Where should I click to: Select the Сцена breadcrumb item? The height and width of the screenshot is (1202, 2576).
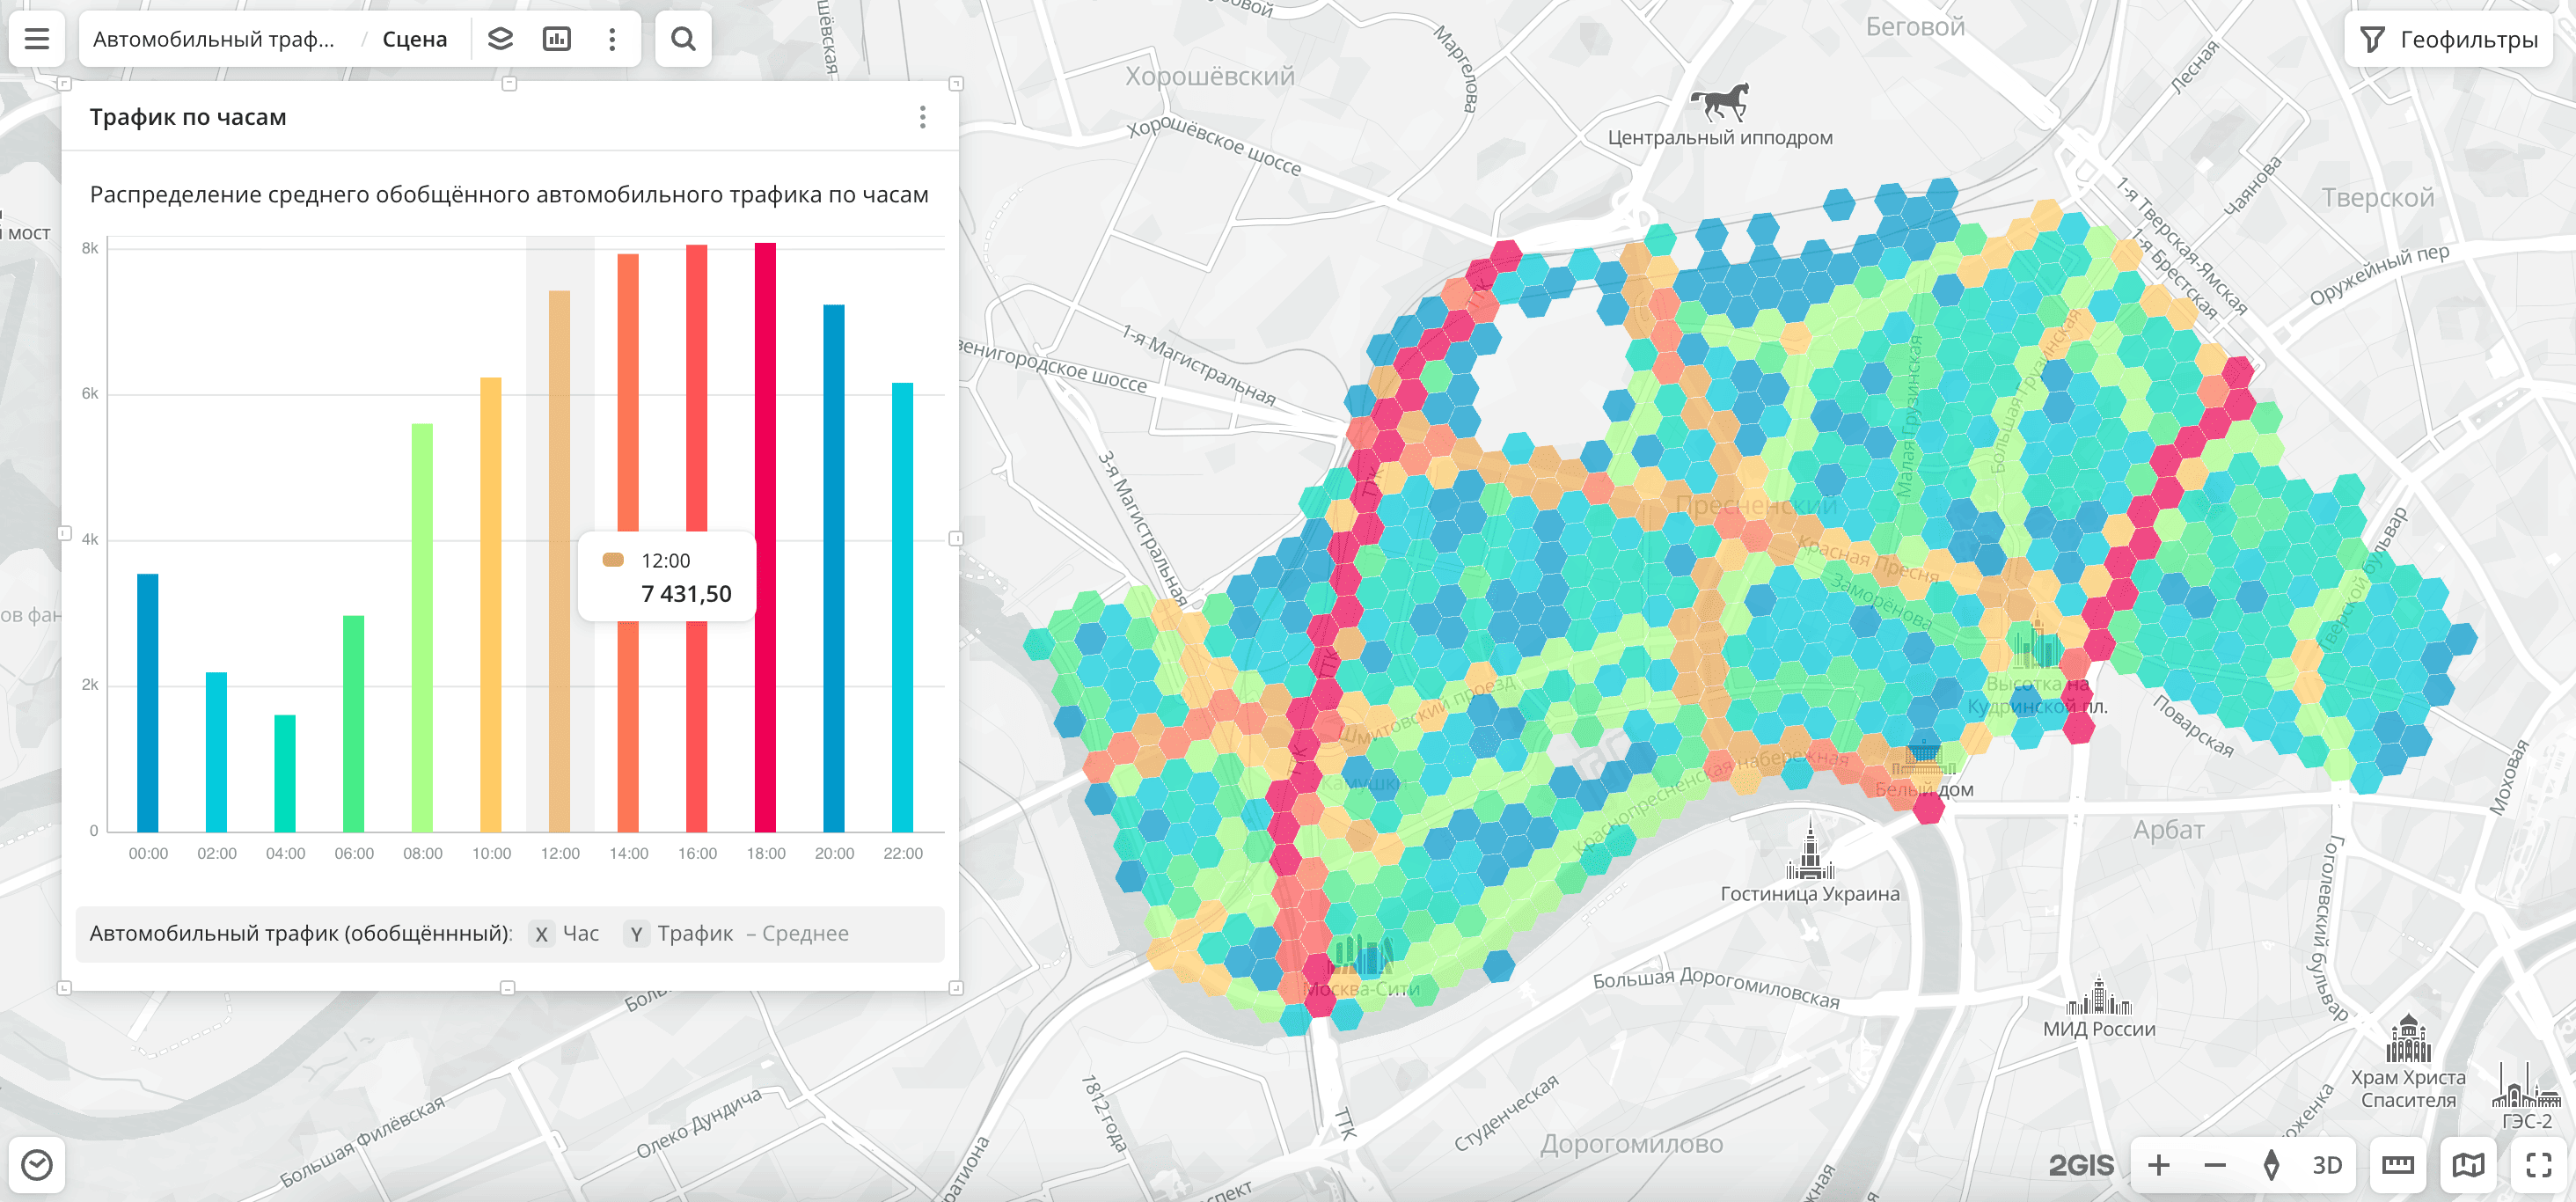pos(414,39)
